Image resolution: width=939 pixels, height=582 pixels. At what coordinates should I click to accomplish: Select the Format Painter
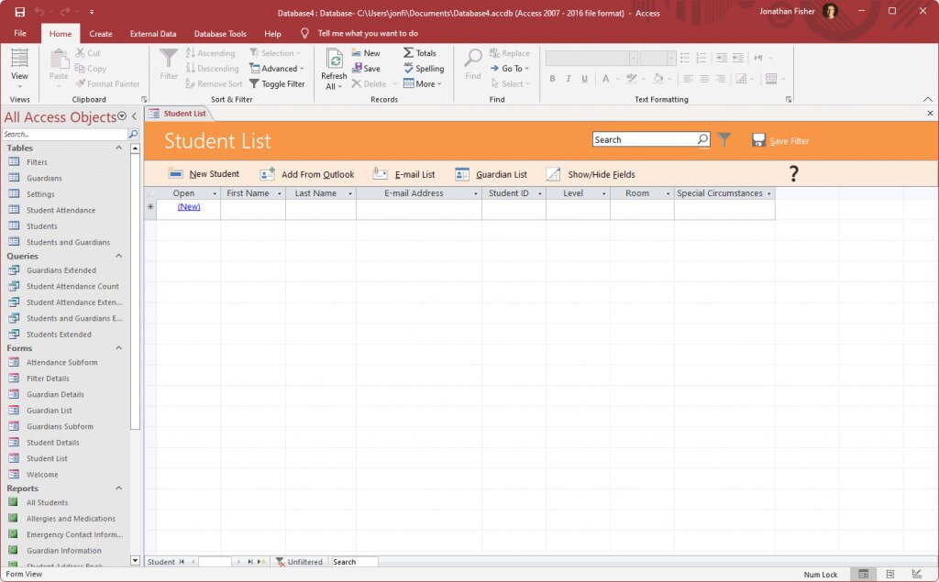(108, 83)
